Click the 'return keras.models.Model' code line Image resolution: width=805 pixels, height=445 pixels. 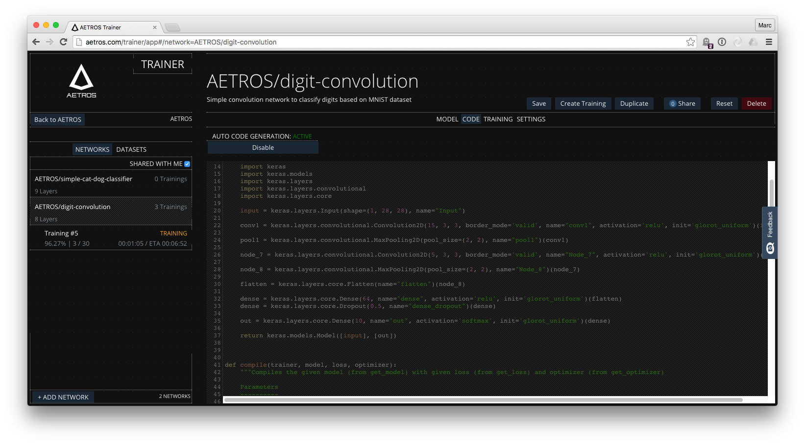pyautogui.click(x=318, y=336)
